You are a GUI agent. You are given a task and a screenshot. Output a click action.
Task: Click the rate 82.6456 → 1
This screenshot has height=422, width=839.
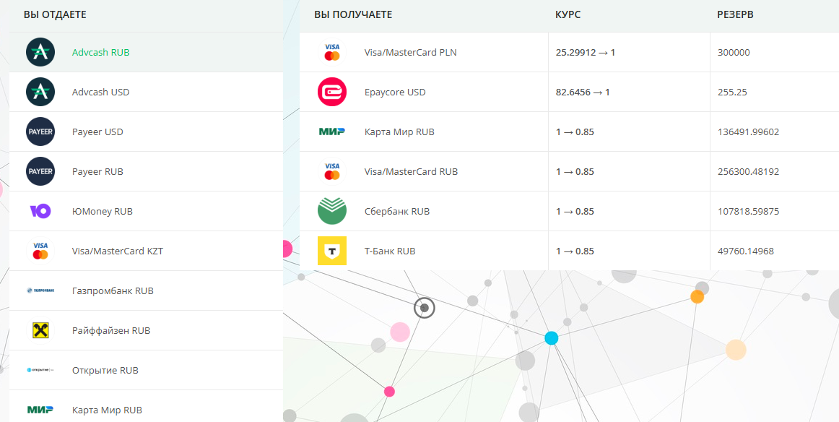click(x=583, y=92)
